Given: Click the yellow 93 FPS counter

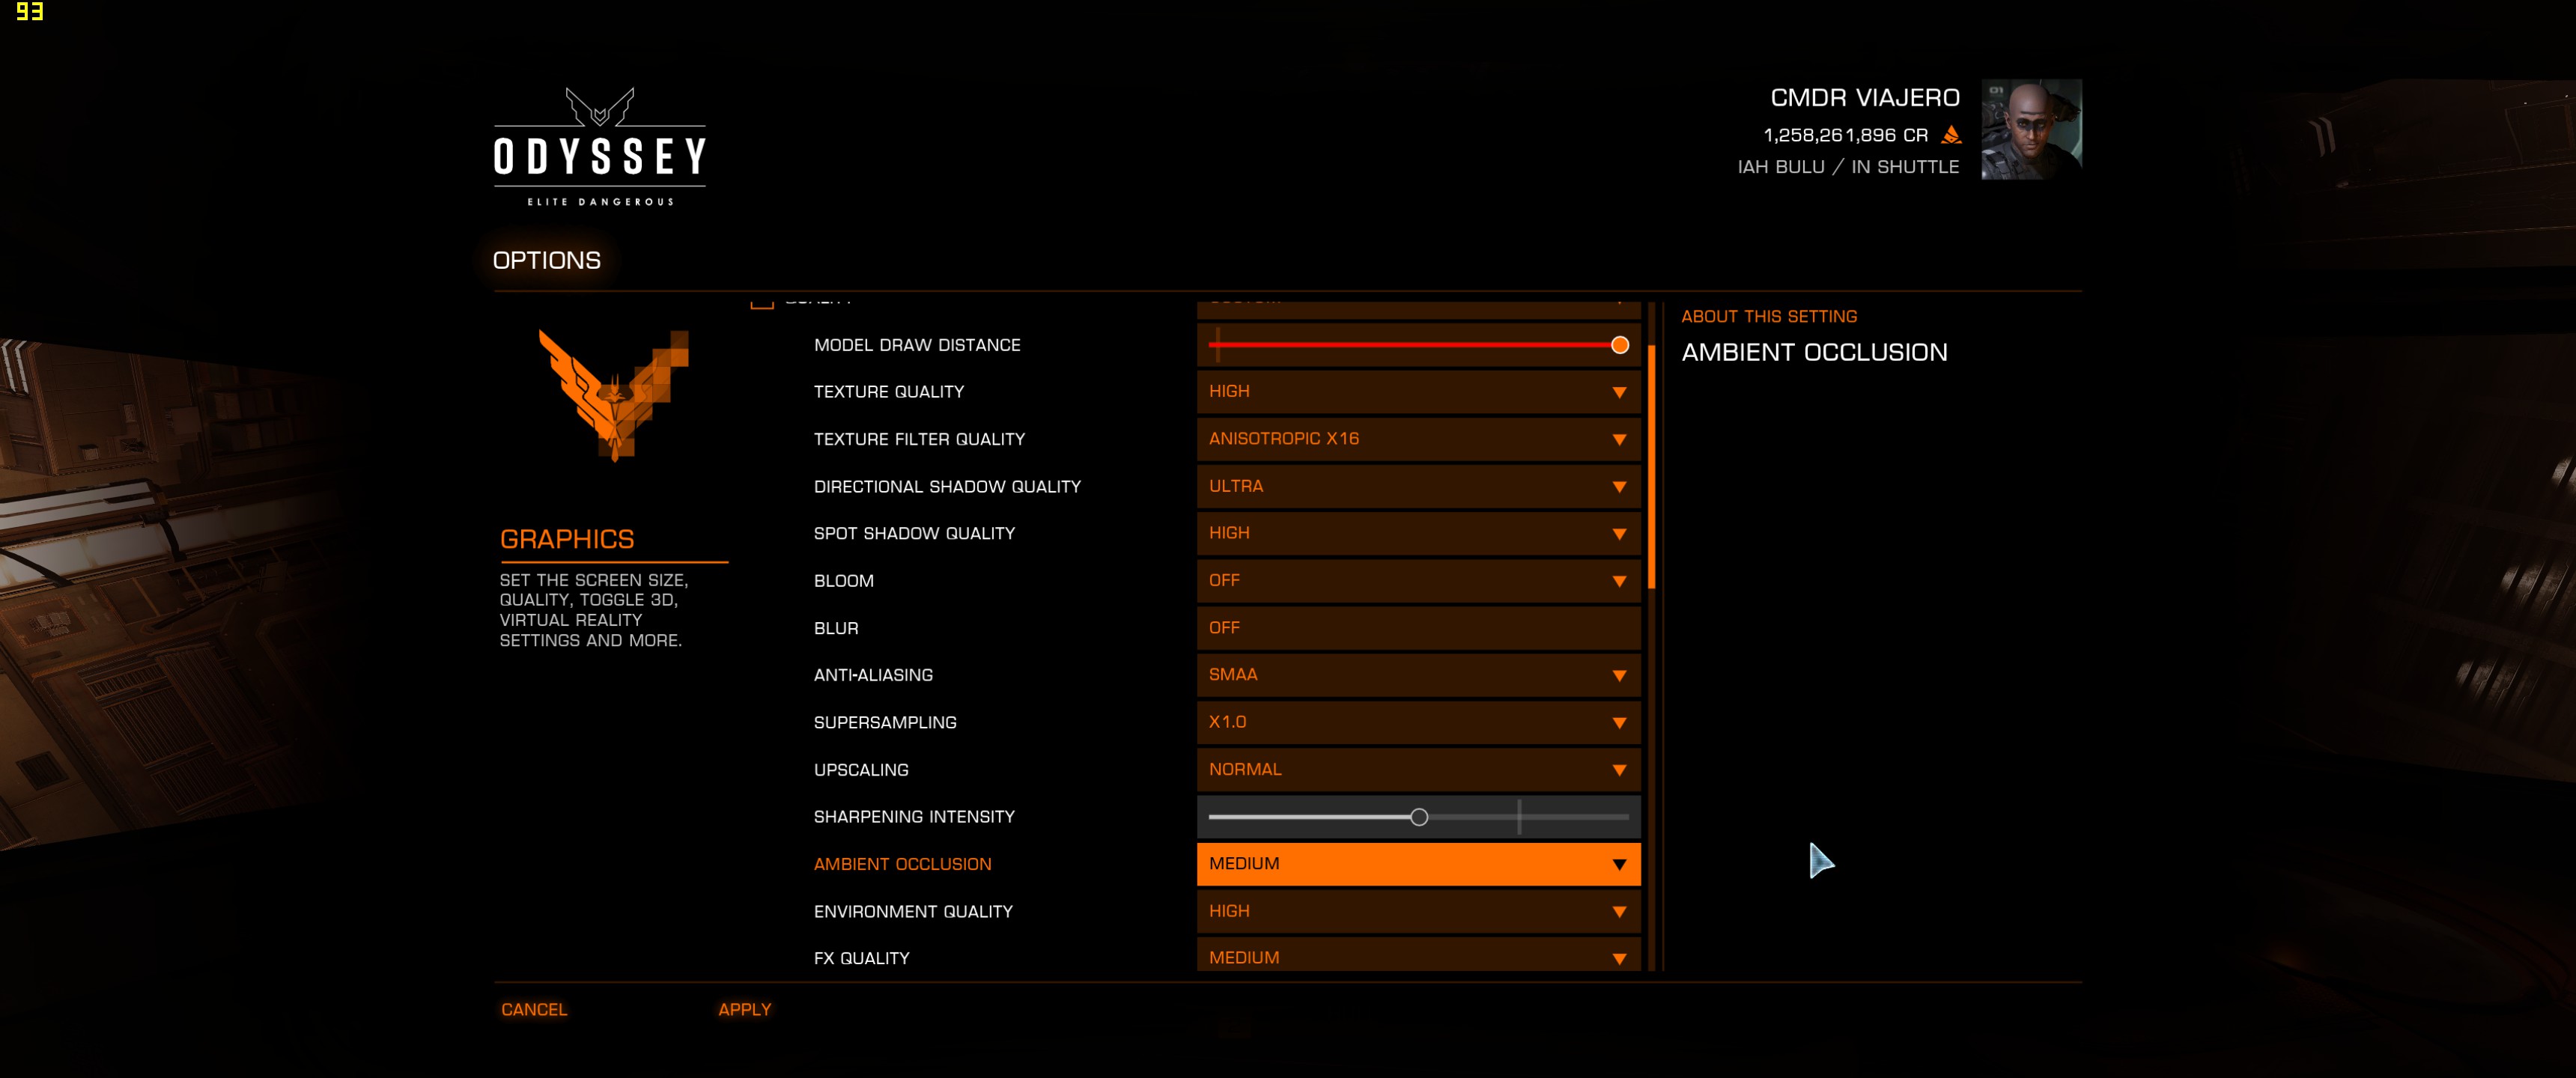Looking at the screenshot, I should pos(29,11).
